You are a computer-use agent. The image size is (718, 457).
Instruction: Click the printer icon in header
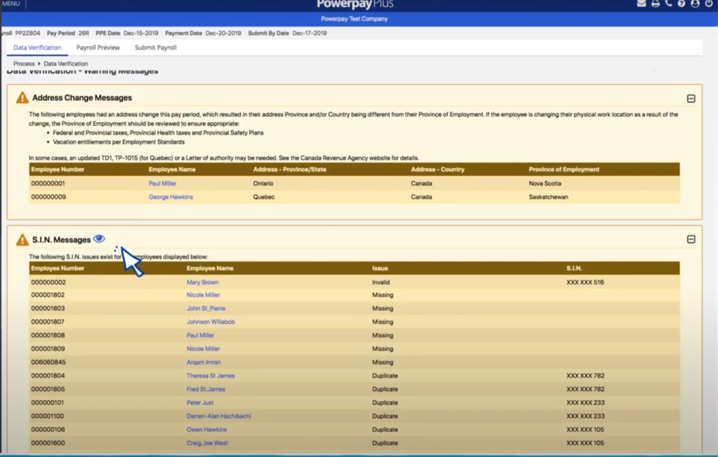(x=655, y=3)
